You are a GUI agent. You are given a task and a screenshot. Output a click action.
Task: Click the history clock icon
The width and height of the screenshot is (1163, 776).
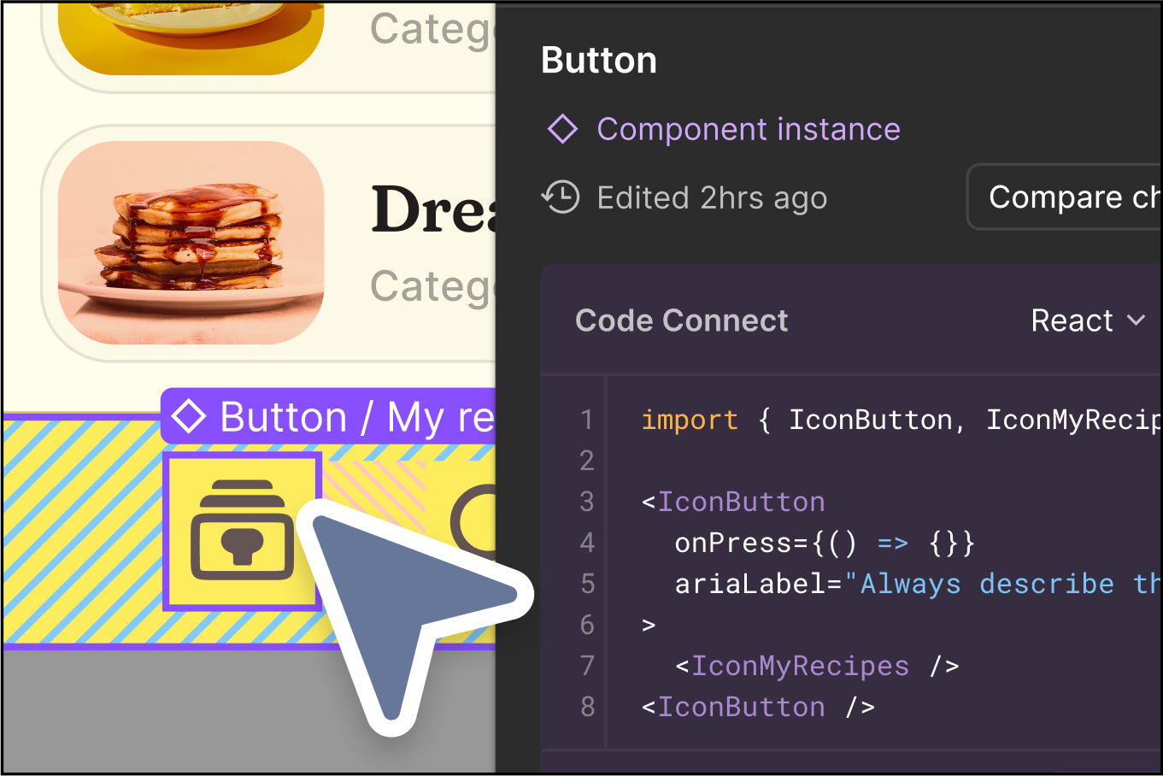561,197
